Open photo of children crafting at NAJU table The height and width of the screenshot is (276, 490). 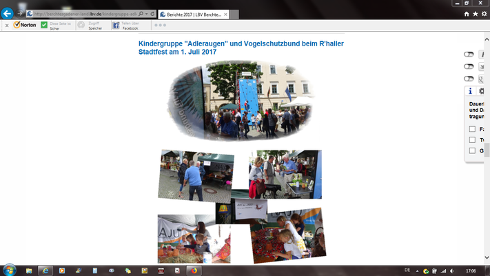point(194,239)
